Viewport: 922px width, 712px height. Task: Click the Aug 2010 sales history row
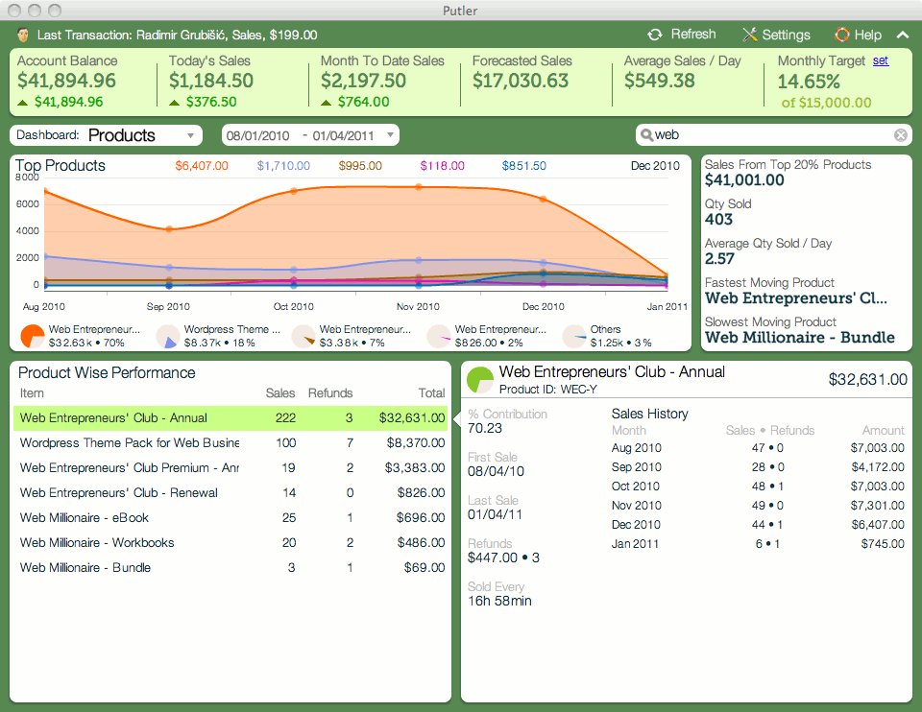pyautogui.click(x=758, y=448)
